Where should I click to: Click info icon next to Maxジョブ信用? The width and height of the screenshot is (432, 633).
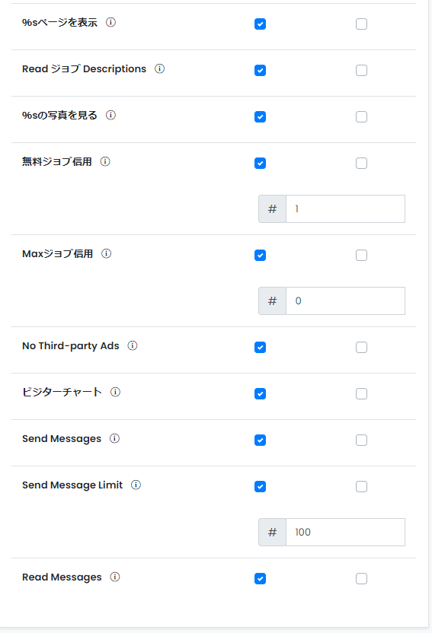[106, 253]
